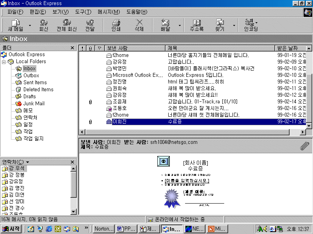Click the message list's left scroll arrow
Image resolution: width=313 pixels, height=234 pixels.
(82, 132)
